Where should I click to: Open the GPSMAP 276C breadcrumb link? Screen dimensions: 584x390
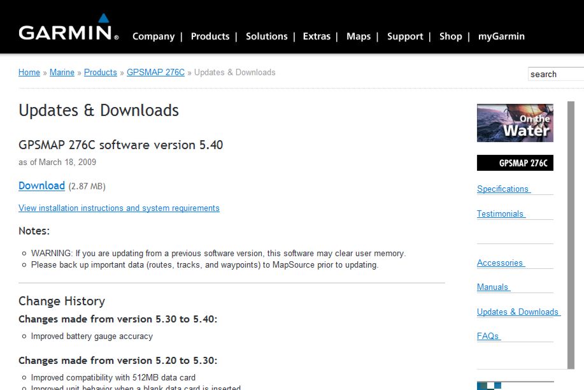[155, 73]
